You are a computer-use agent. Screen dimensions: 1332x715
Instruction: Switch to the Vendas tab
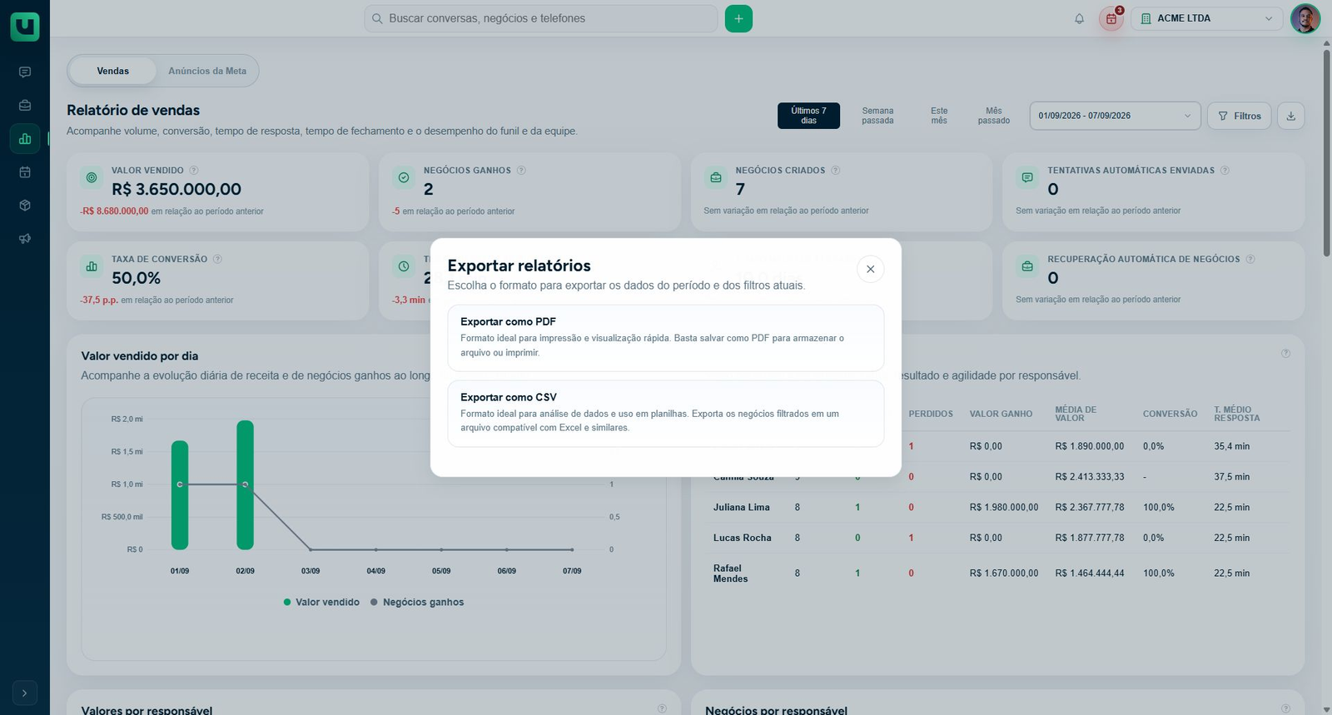point(112,71)
